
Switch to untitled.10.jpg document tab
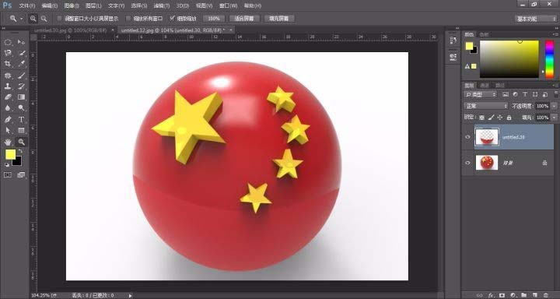tap(70, 30)
